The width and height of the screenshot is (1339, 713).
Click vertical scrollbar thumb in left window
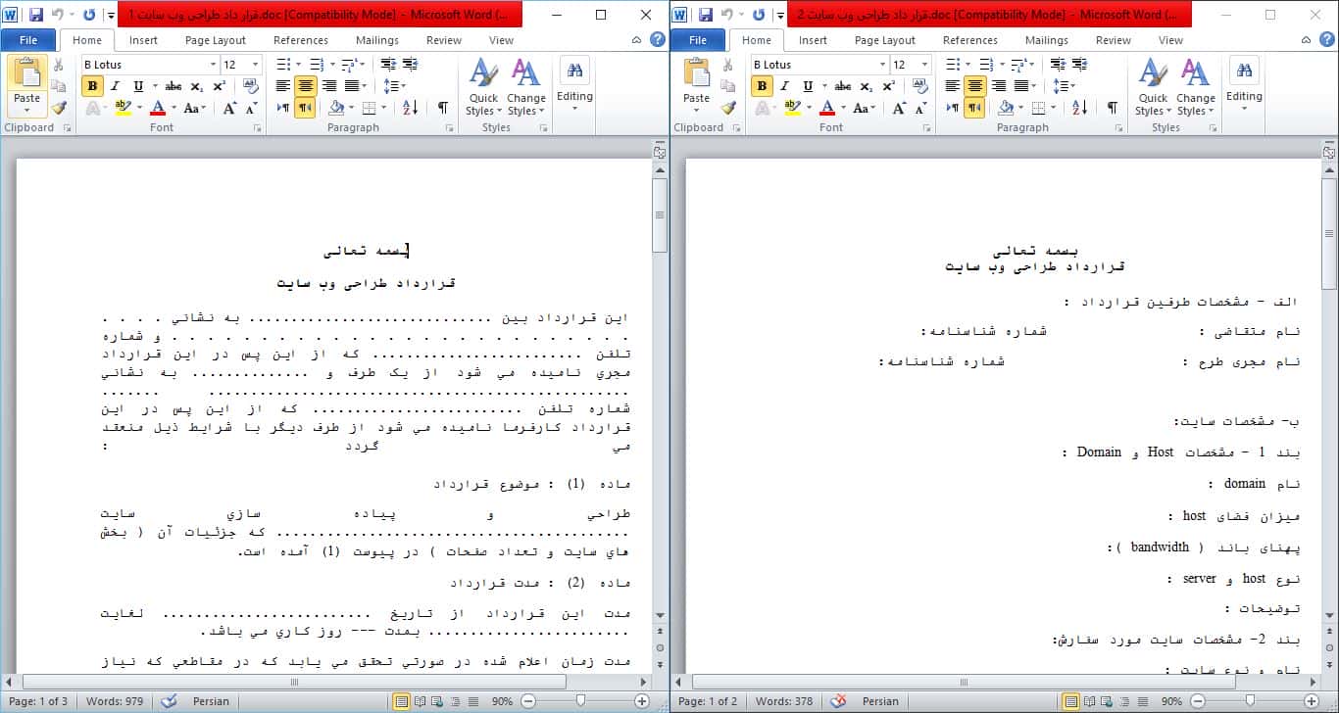click(660, 214)
